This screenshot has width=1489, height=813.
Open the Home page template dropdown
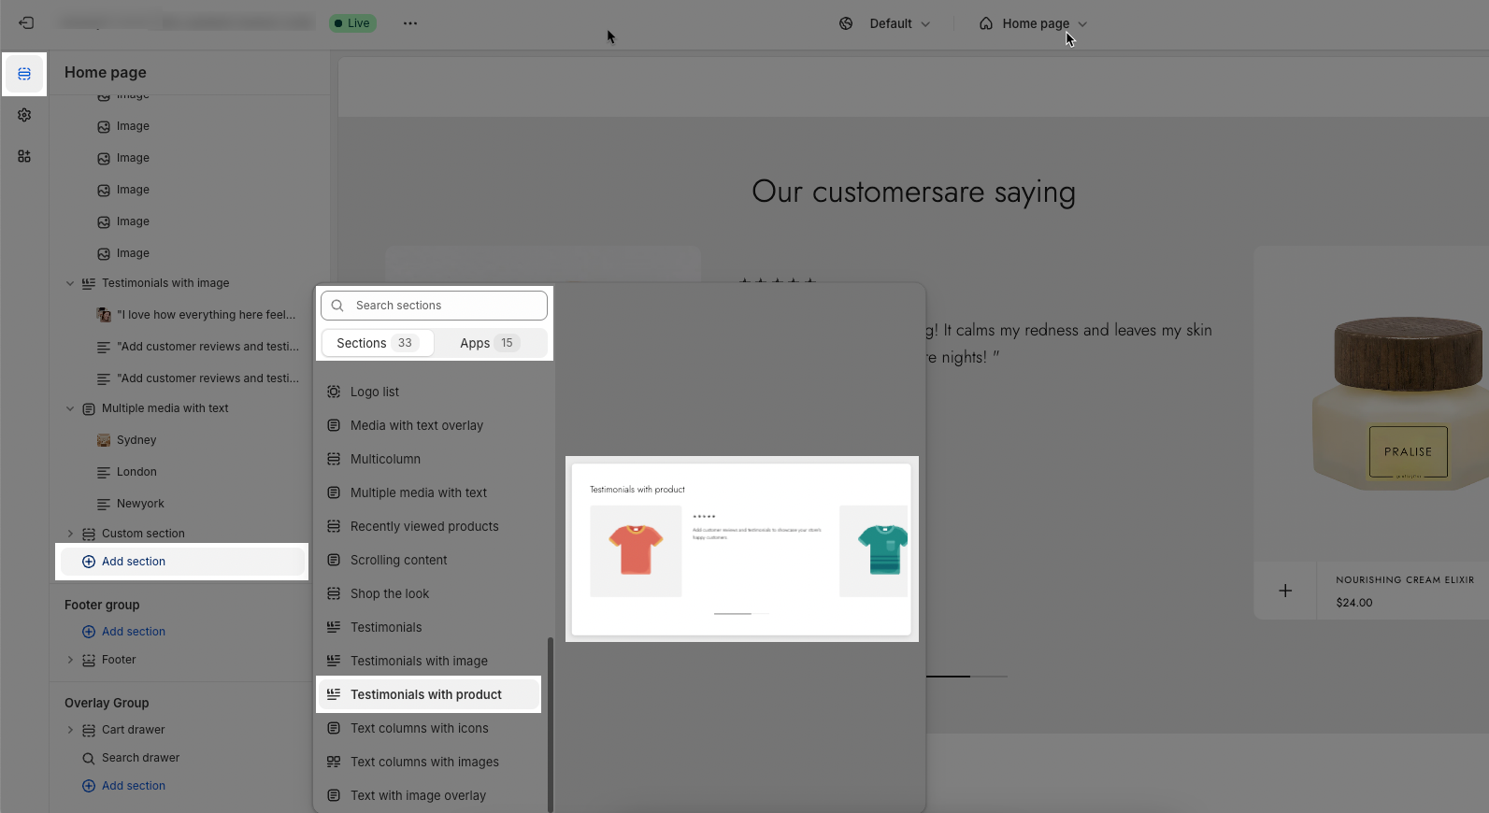pyautogui.click(x=1034, y=23)
